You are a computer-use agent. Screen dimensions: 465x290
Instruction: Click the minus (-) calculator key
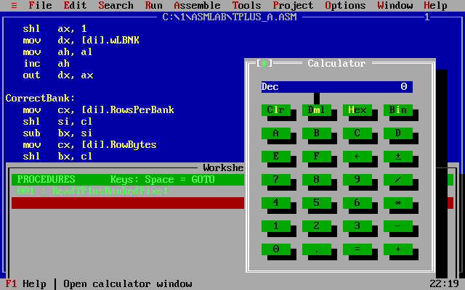[x=397, y=225]
